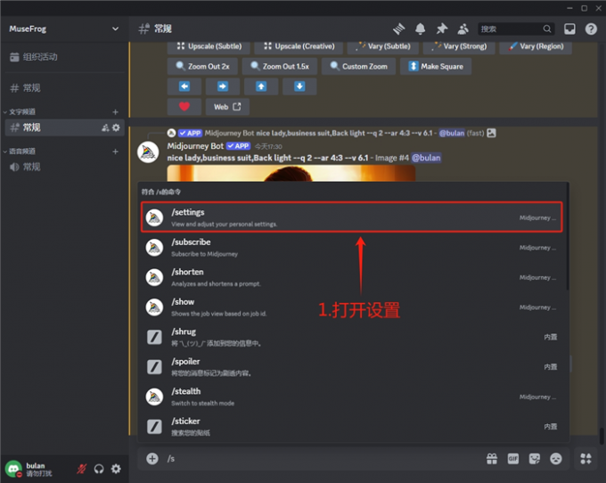The image size is (606, 483).
Task: Click create invite icon for 常规 channel
Action: tap(105, 127)
